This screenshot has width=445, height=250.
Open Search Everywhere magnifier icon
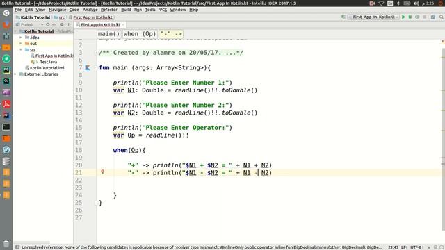click(442, 17)
